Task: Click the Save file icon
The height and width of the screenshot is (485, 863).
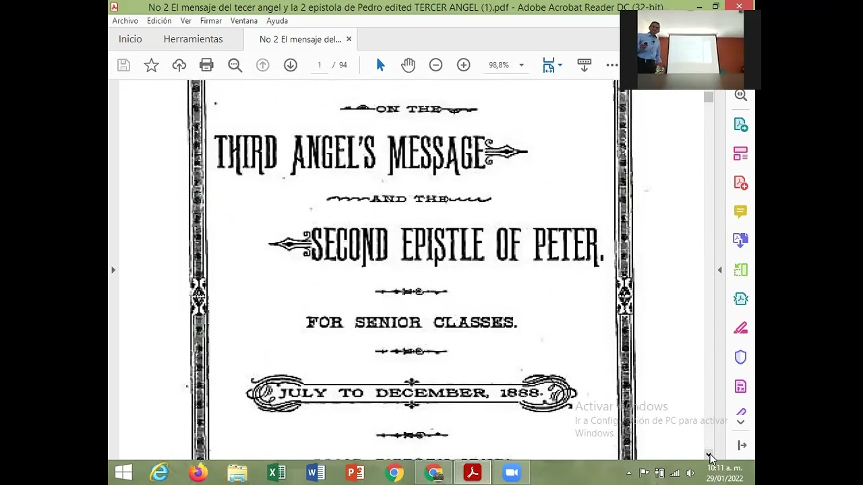Action: tap(123, 65)
